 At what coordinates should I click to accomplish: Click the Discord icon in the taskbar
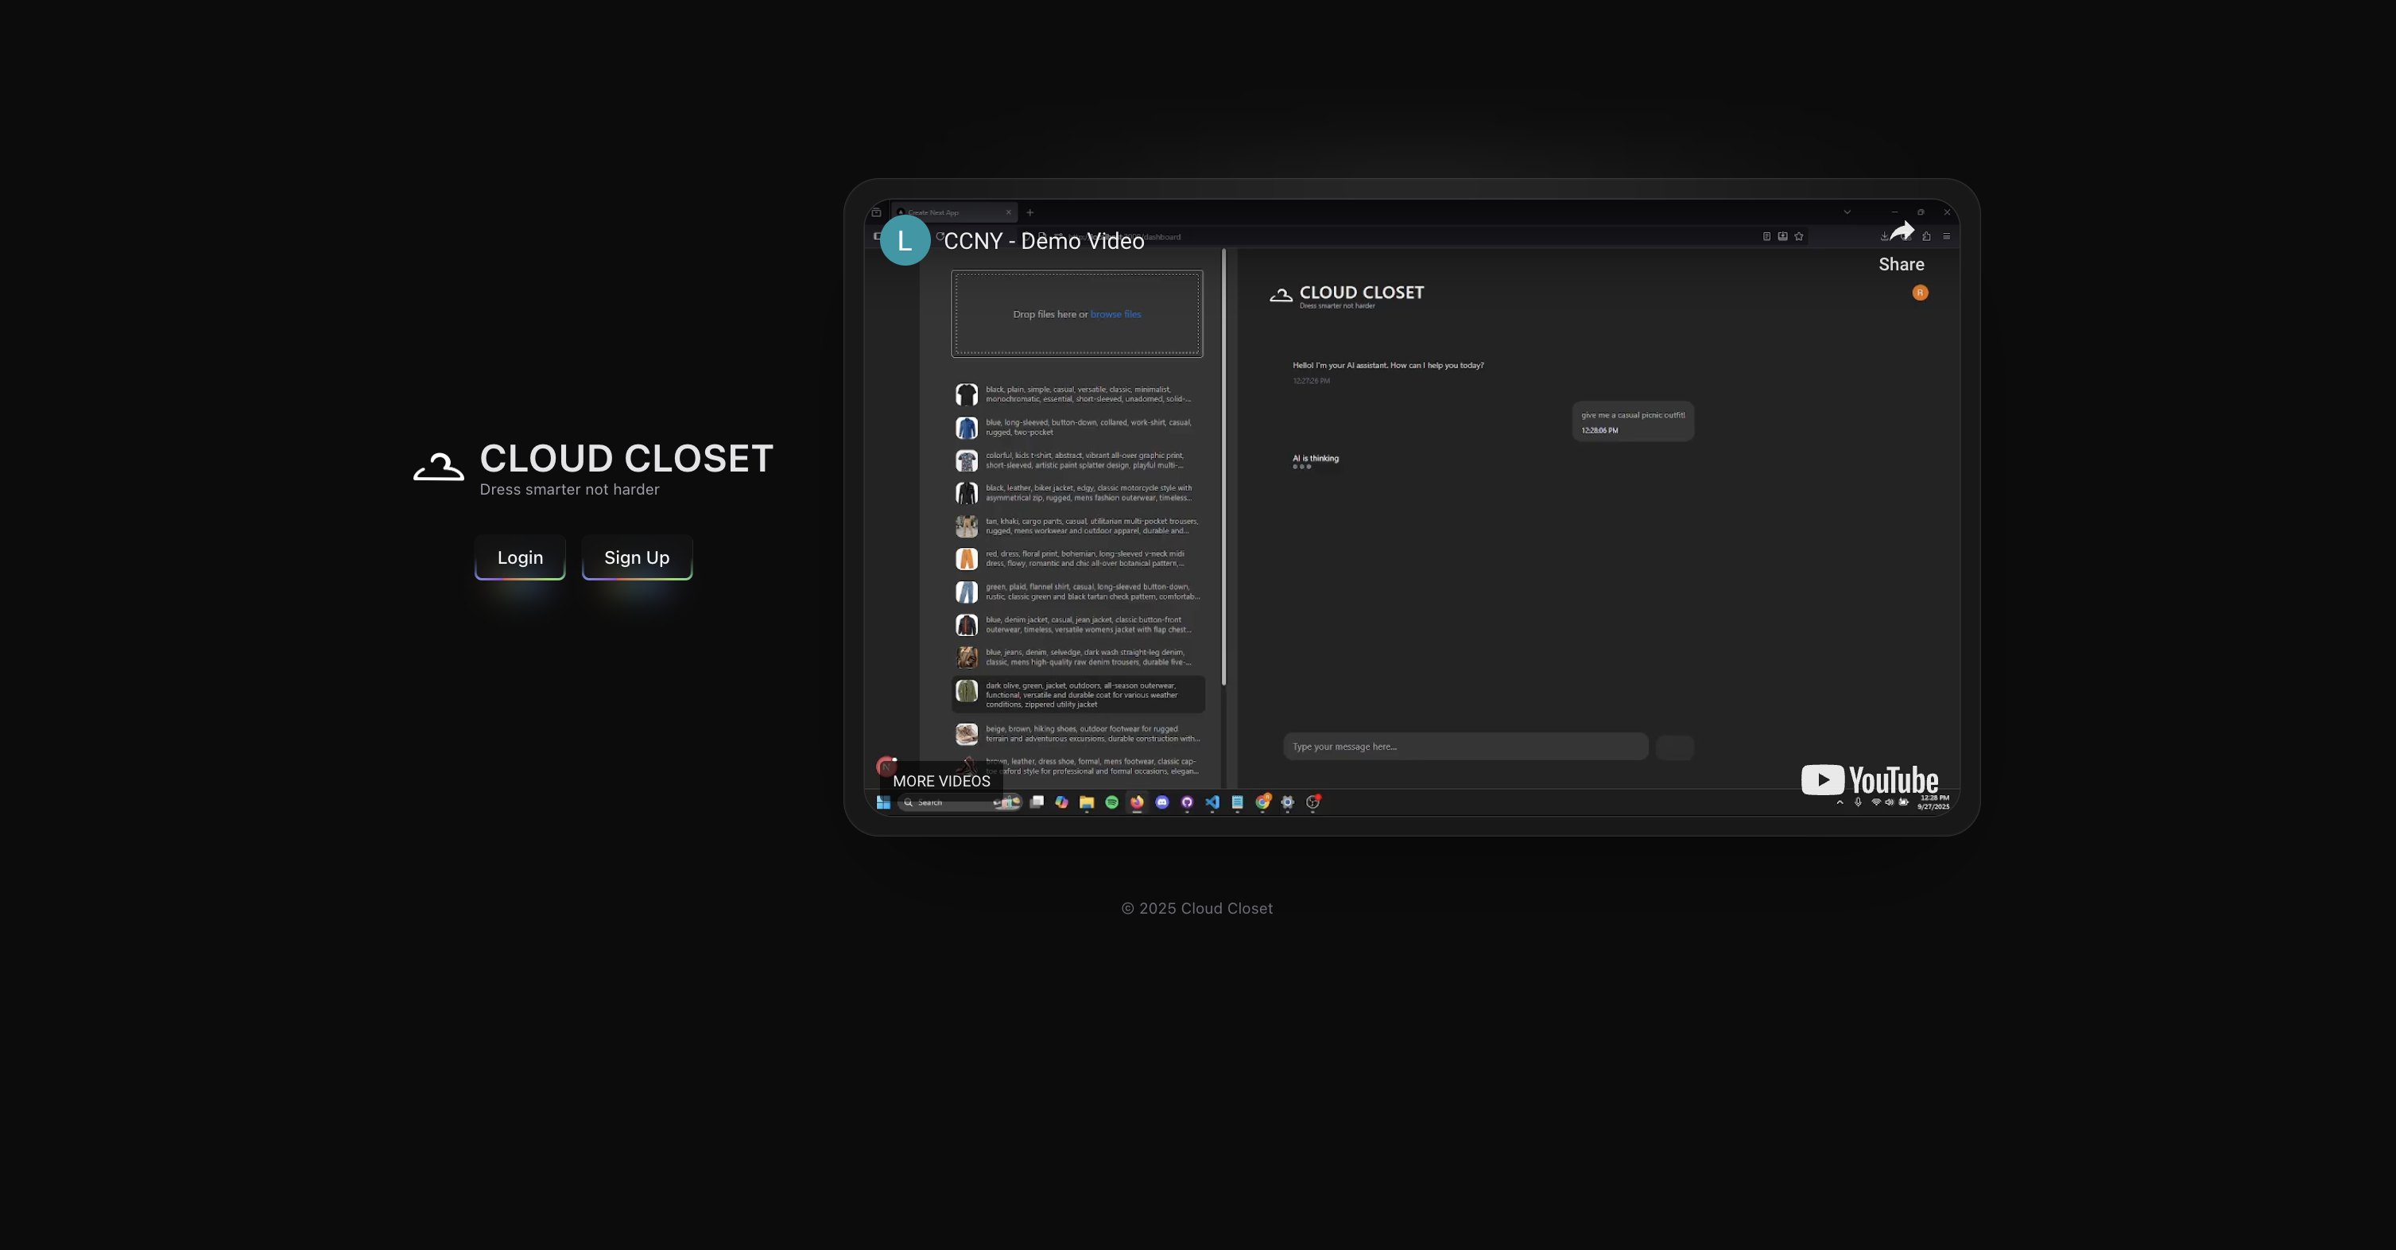(1161, 802)
